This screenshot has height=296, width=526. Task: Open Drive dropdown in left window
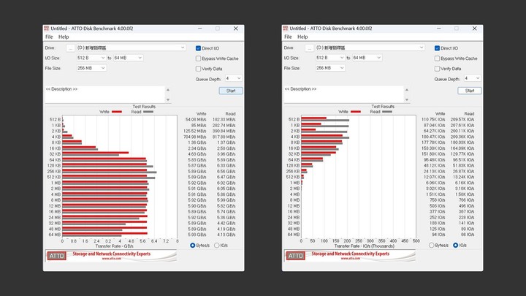coord(131,48)
